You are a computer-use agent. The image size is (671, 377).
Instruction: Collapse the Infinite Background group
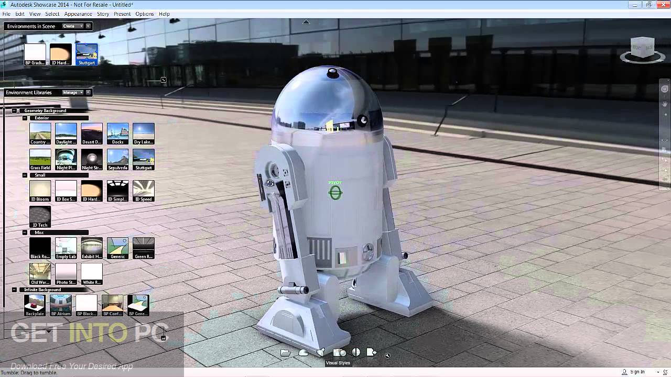coord(15,290)
